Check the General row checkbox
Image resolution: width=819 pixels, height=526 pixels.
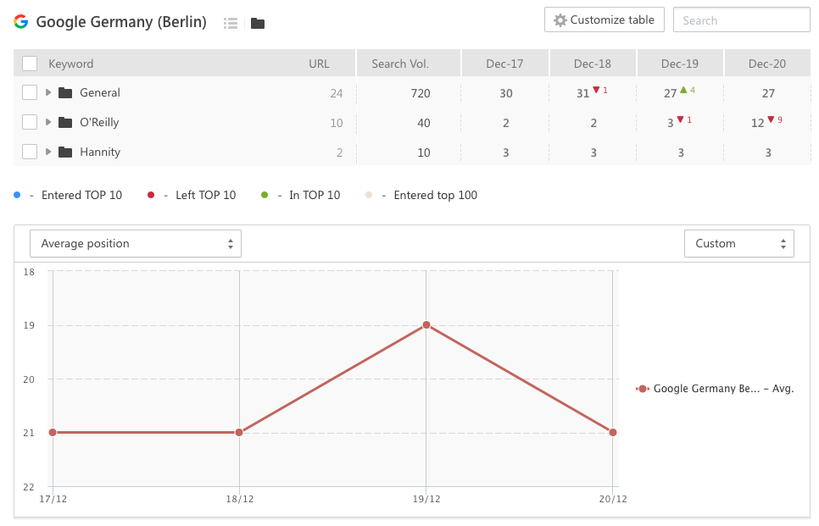coord(30,93)
